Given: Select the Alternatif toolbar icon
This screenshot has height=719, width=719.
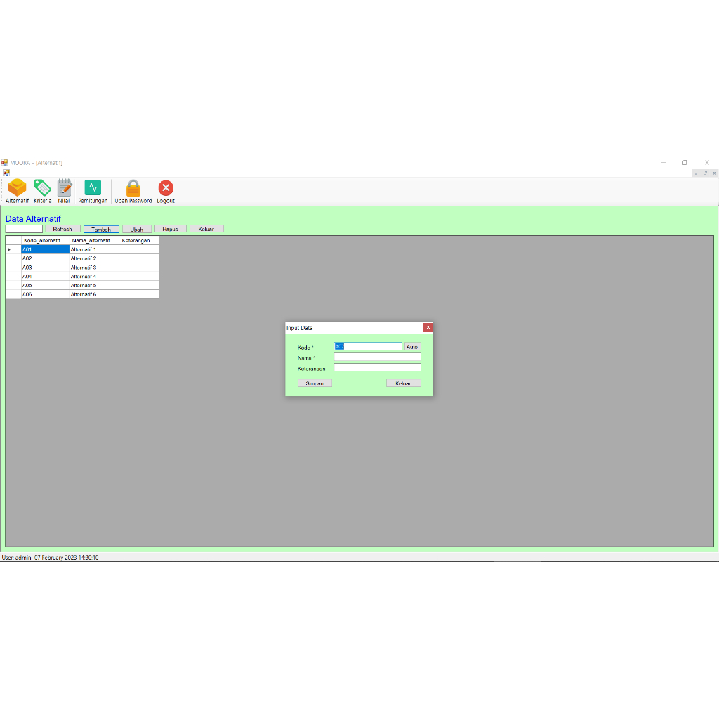Looking at the screenshot, I should (16, 190).
